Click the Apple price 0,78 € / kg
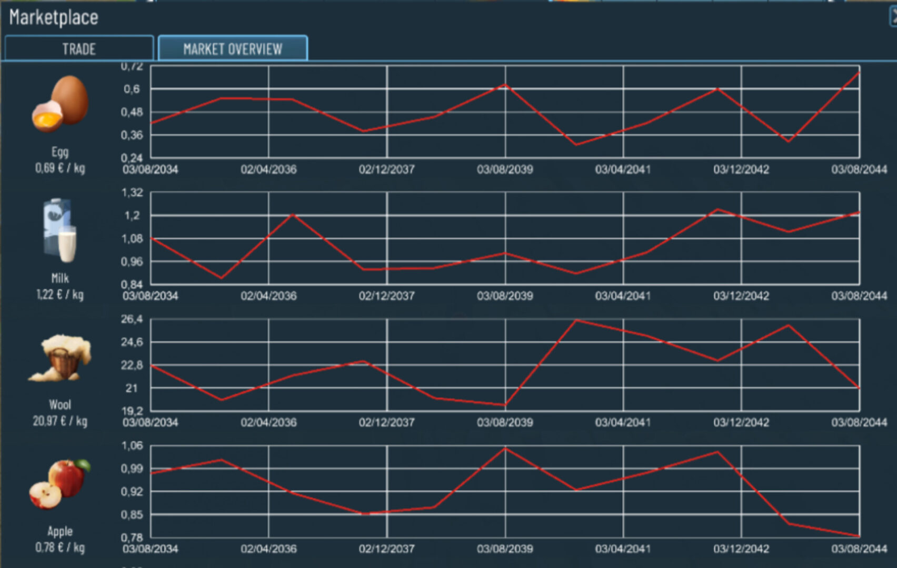Viewport: 897px width, 568px height. 60,547
